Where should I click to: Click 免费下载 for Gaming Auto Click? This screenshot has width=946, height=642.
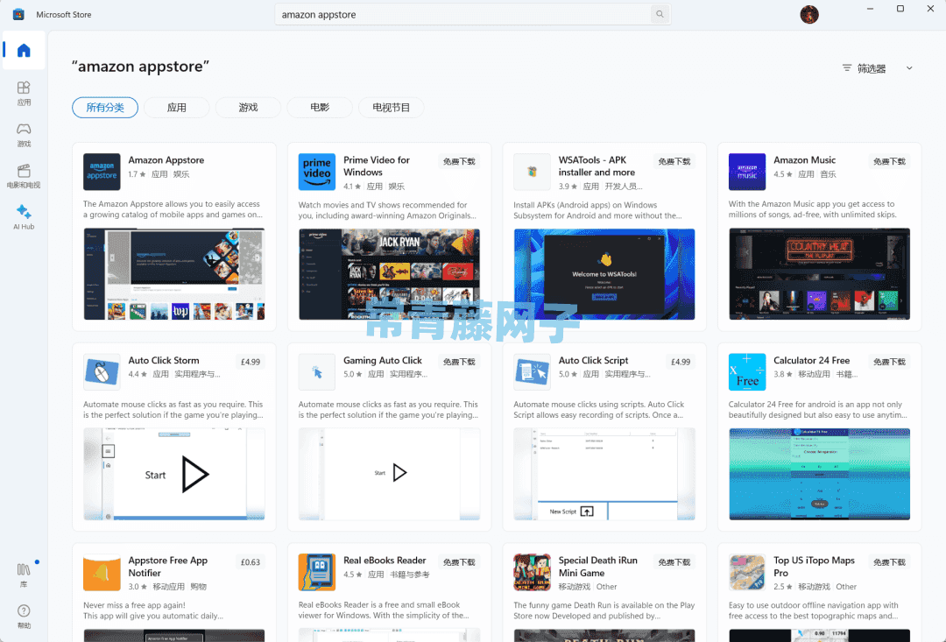click(x=459, y=362)
